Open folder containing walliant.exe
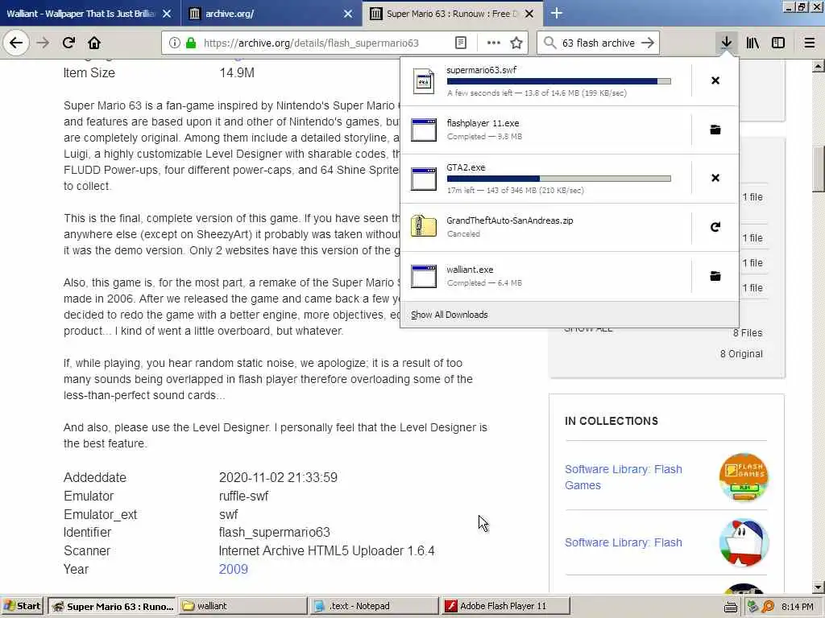The image size is (825, 618). [x=715, y=276]
